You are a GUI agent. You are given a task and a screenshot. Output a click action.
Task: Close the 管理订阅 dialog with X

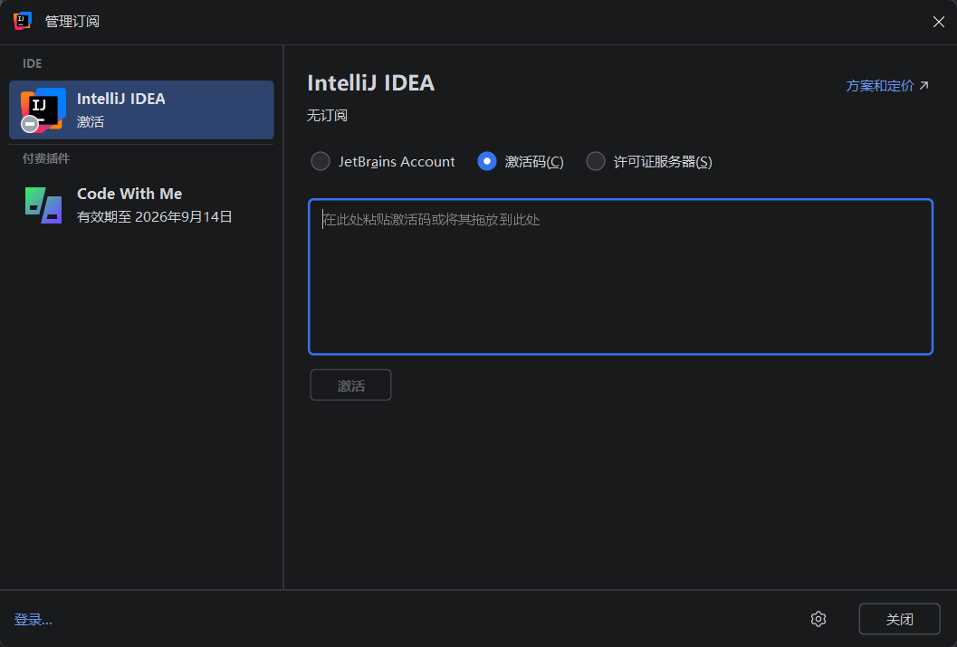(939, 22)
